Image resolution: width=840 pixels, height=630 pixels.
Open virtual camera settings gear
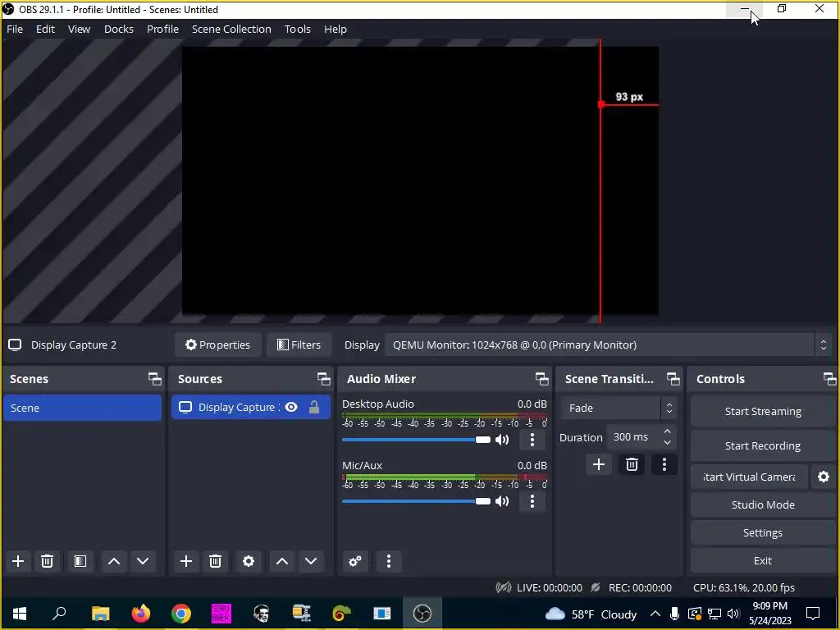coord(824,477)
